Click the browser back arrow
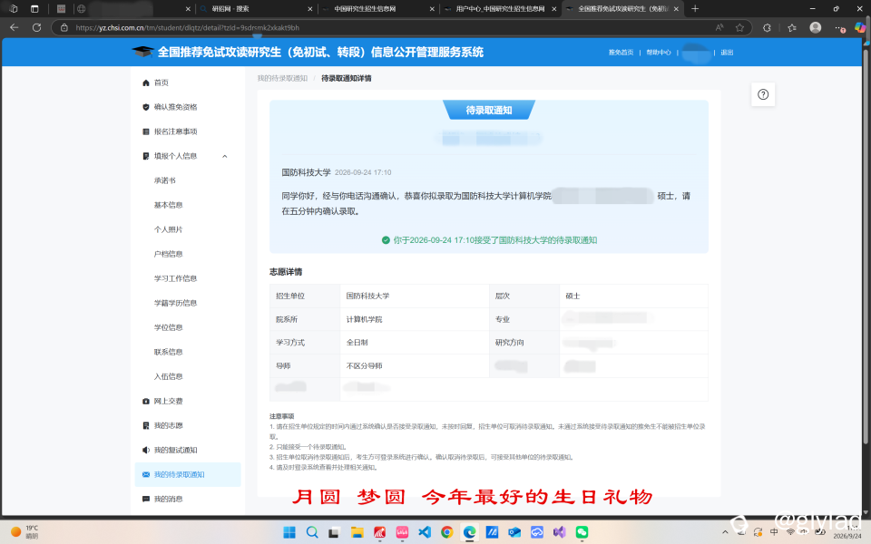Viewport: 871px width, 544px height. 15,27
